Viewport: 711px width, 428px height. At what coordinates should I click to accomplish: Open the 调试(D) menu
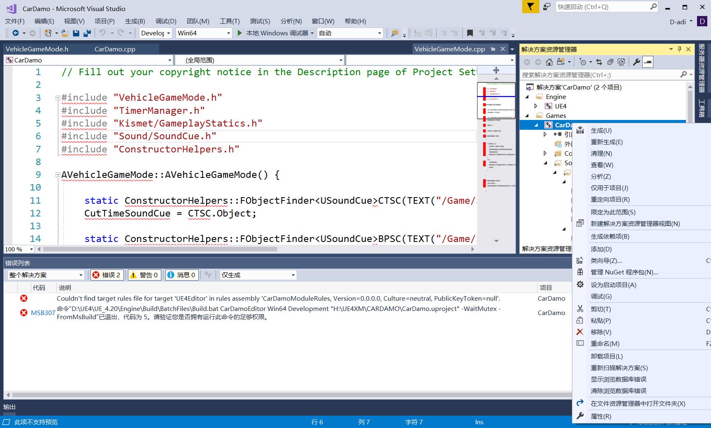[166, 21]
